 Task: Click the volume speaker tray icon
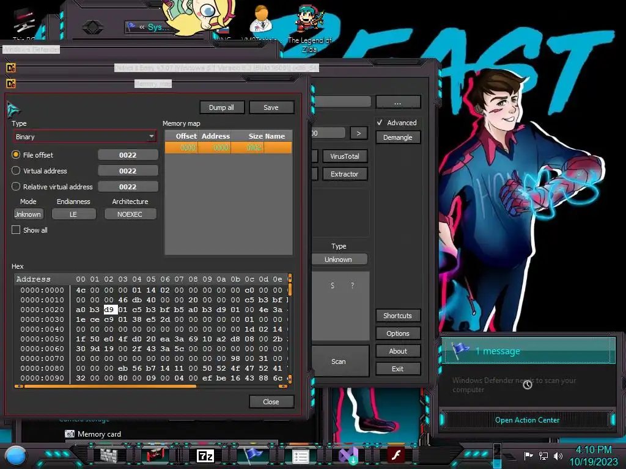pyautogui.click(x=558, y=456)
